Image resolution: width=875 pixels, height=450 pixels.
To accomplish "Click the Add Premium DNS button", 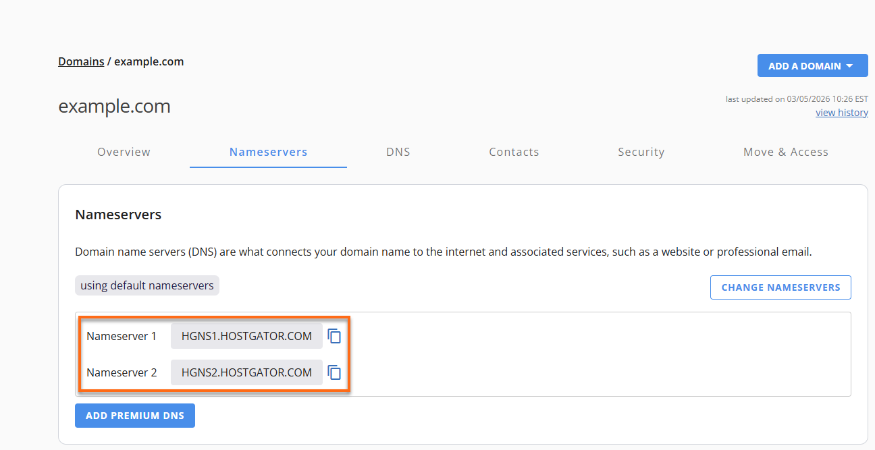I will coord(135,416).
